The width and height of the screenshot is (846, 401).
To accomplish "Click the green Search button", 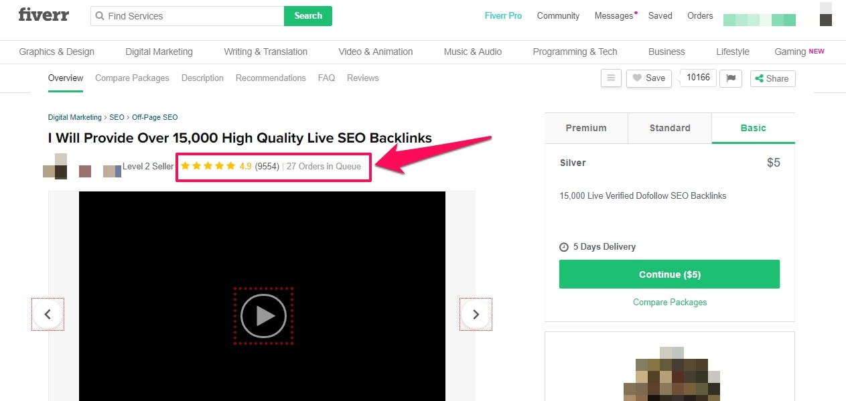I will (308, 16).
